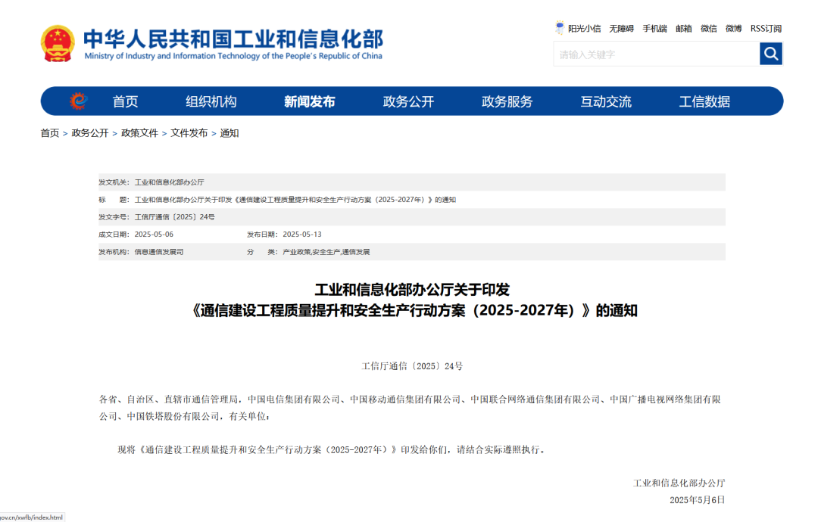
Task: Click the heading line with 行动方案（2025-2027年）
Action: tap(414, 310)
